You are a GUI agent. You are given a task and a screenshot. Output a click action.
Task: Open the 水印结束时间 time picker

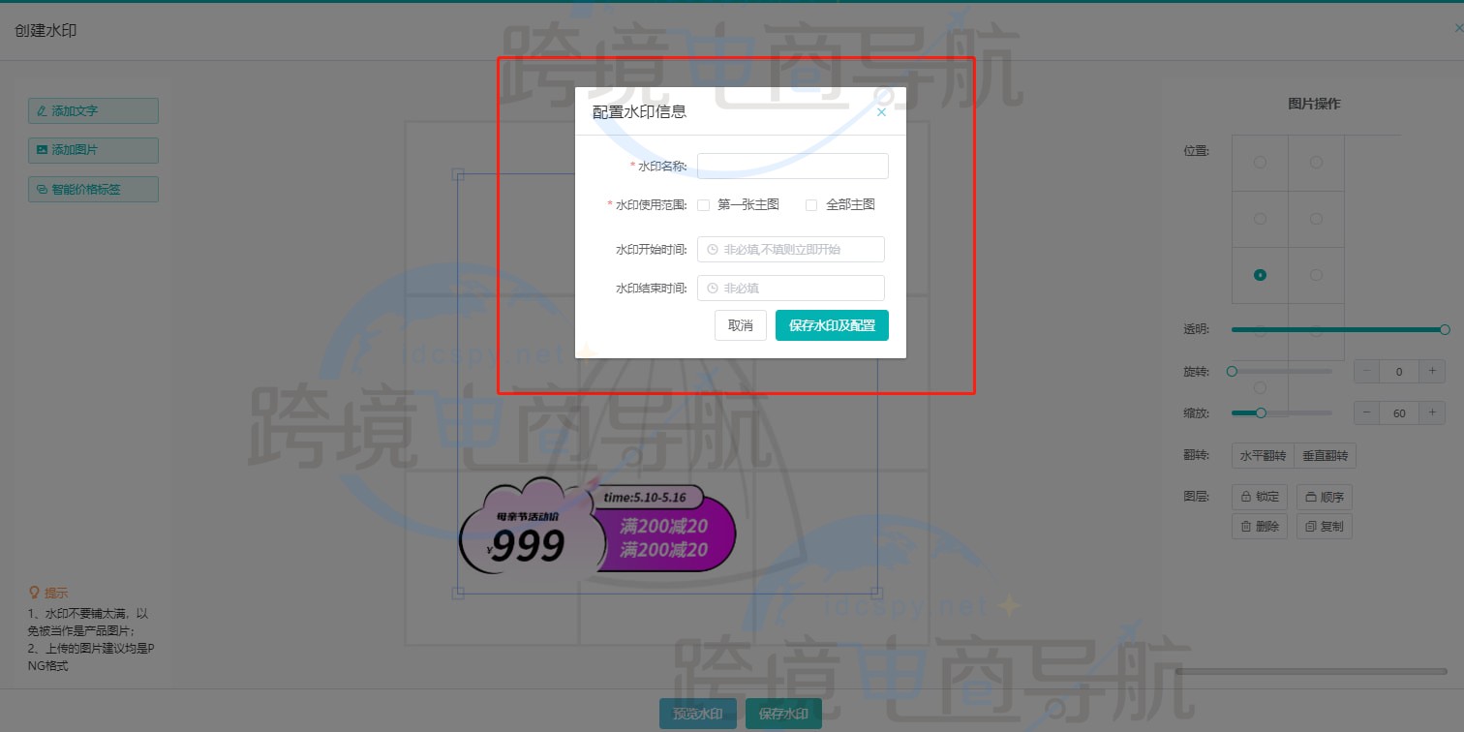point(790,288)
